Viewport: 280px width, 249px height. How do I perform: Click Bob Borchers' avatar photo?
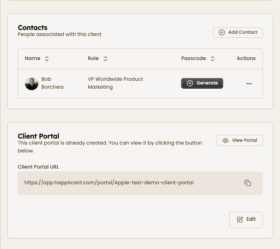[x=31, y=84]
